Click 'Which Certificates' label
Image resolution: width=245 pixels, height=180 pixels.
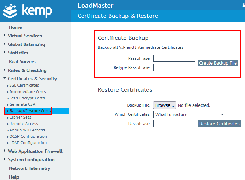(132, 114)
